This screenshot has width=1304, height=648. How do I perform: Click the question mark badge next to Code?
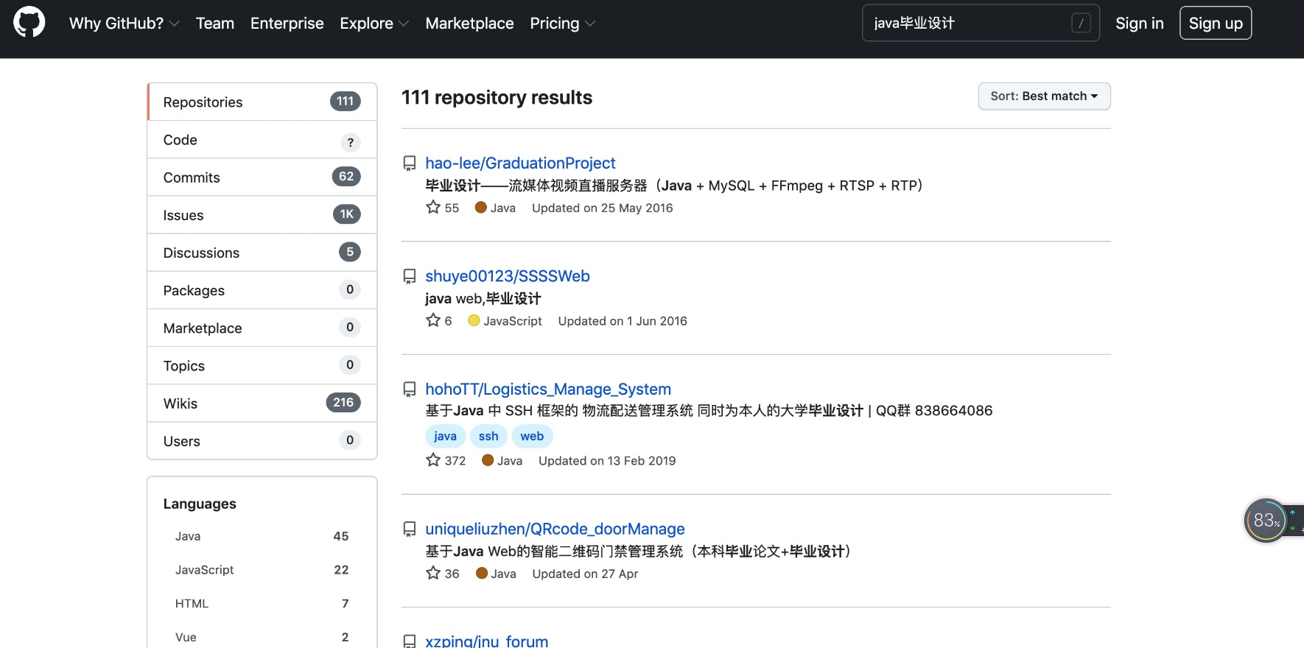point(350,142)
